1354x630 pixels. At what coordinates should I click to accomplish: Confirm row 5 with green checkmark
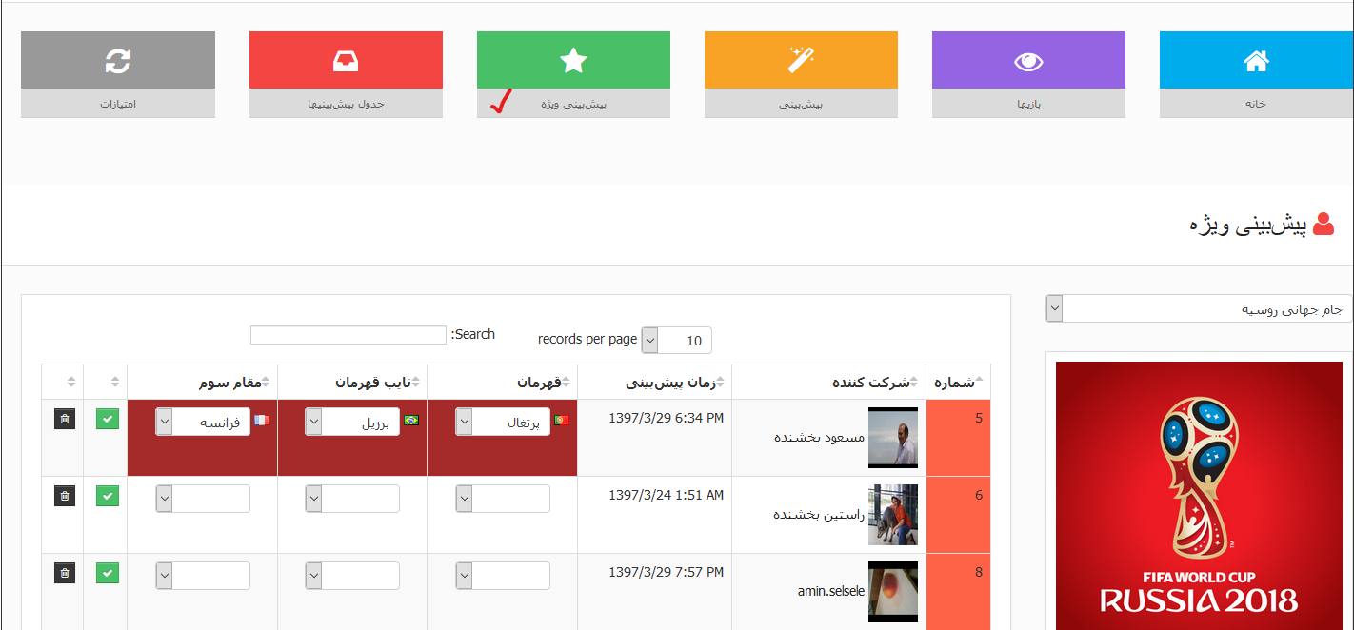click(x=108, y=419)
